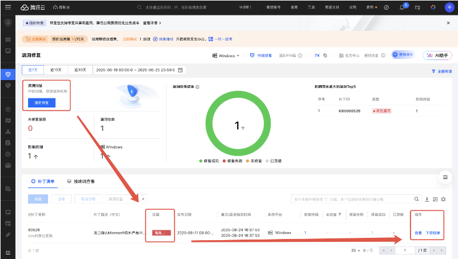
Task: Click the search magnifier in patch filter
Action: pos(416,199)
